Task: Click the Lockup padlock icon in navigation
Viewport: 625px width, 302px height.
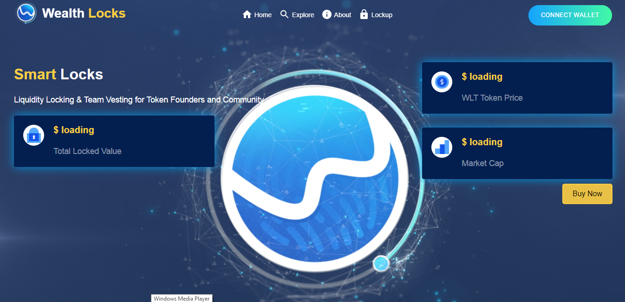Action: 364,14
